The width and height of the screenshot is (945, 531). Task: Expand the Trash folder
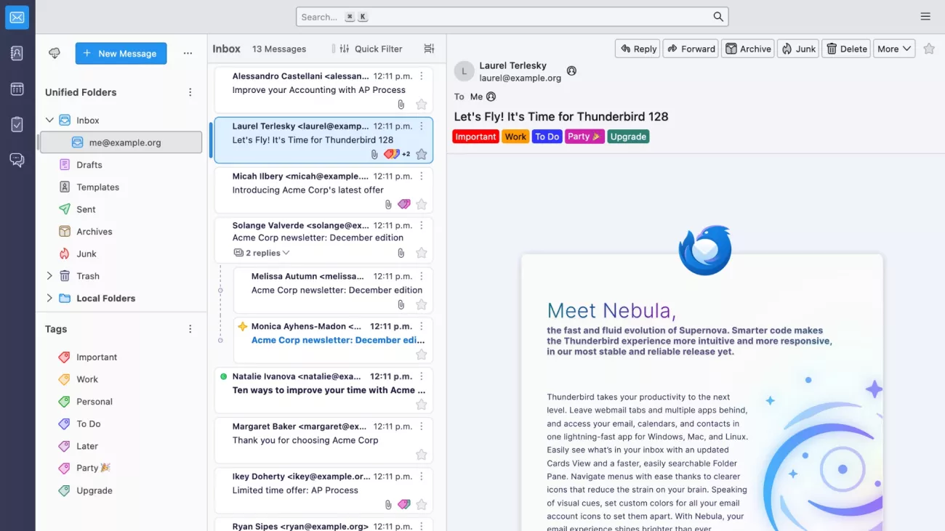pyautogui.click(x=49, y=276)
